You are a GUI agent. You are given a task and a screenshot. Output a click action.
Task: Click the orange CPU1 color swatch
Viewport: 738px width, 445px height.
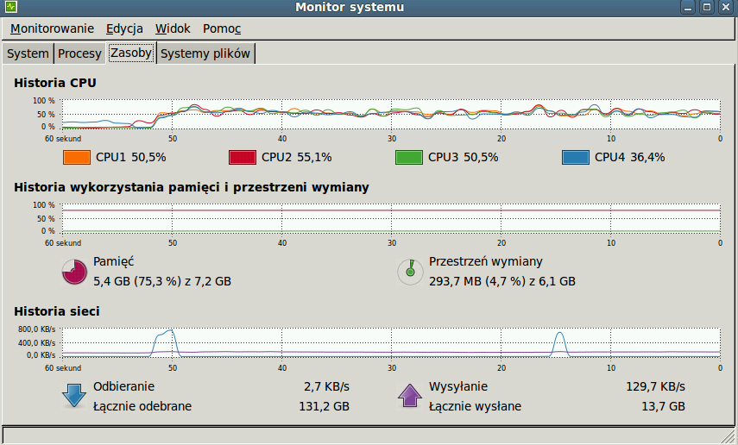(x=76, y=157)
